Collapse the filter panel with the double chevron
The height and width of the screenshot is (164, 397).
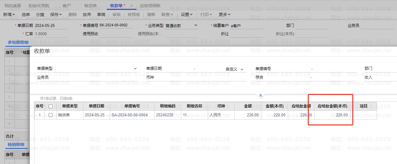click(x=261, y=95)
